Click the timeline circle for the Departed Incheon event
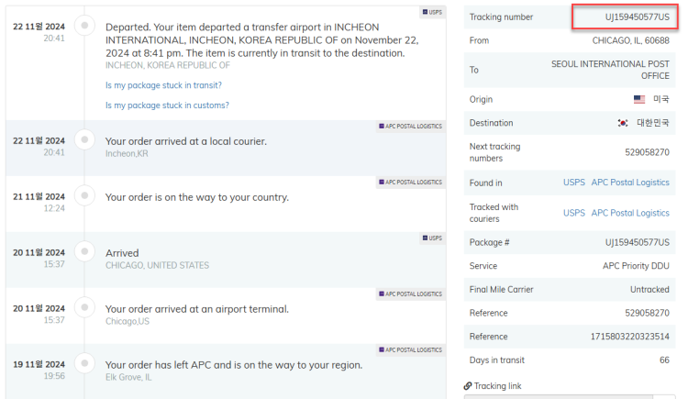This screenshot has width=688, height=399. pos(84,26)
